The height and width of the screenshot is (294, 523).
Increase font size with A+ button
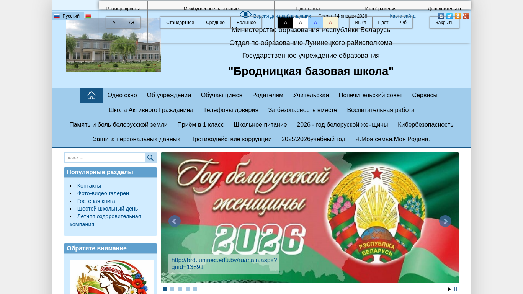click(x=132, y=23)
